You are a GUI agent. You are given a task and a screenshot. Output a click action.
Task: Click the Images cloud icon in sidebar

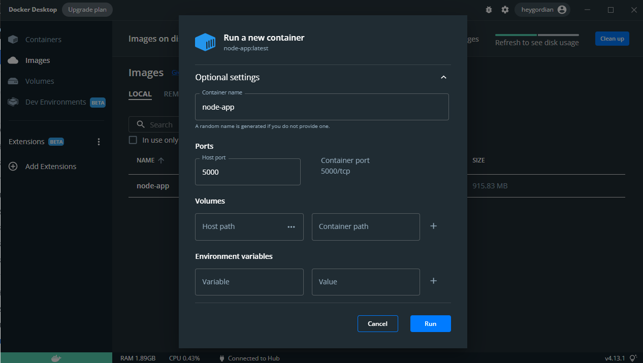tap(13, 60)
